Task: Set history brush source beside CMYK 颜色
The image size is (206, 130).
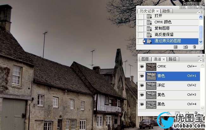Action: click(x=140, y=22)
